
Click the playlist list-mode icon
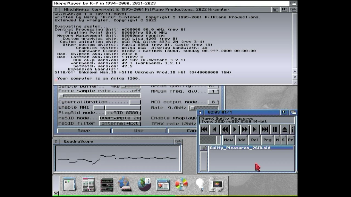[203, 148]
